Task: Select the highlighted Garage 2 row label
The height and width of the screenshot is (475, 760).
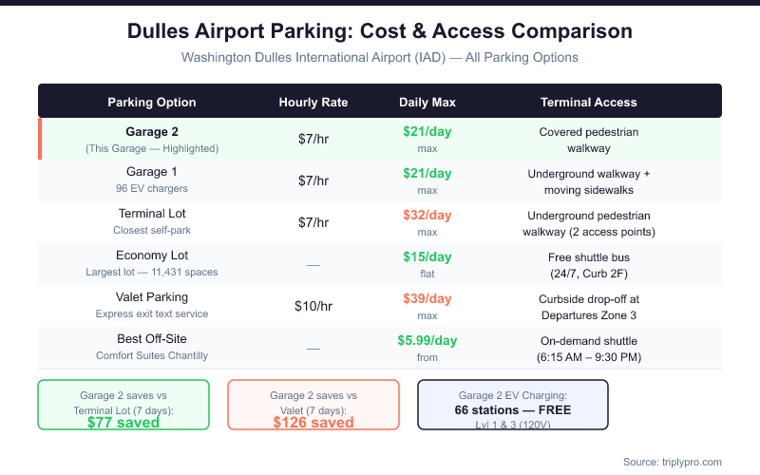Action: click(152, 132)
